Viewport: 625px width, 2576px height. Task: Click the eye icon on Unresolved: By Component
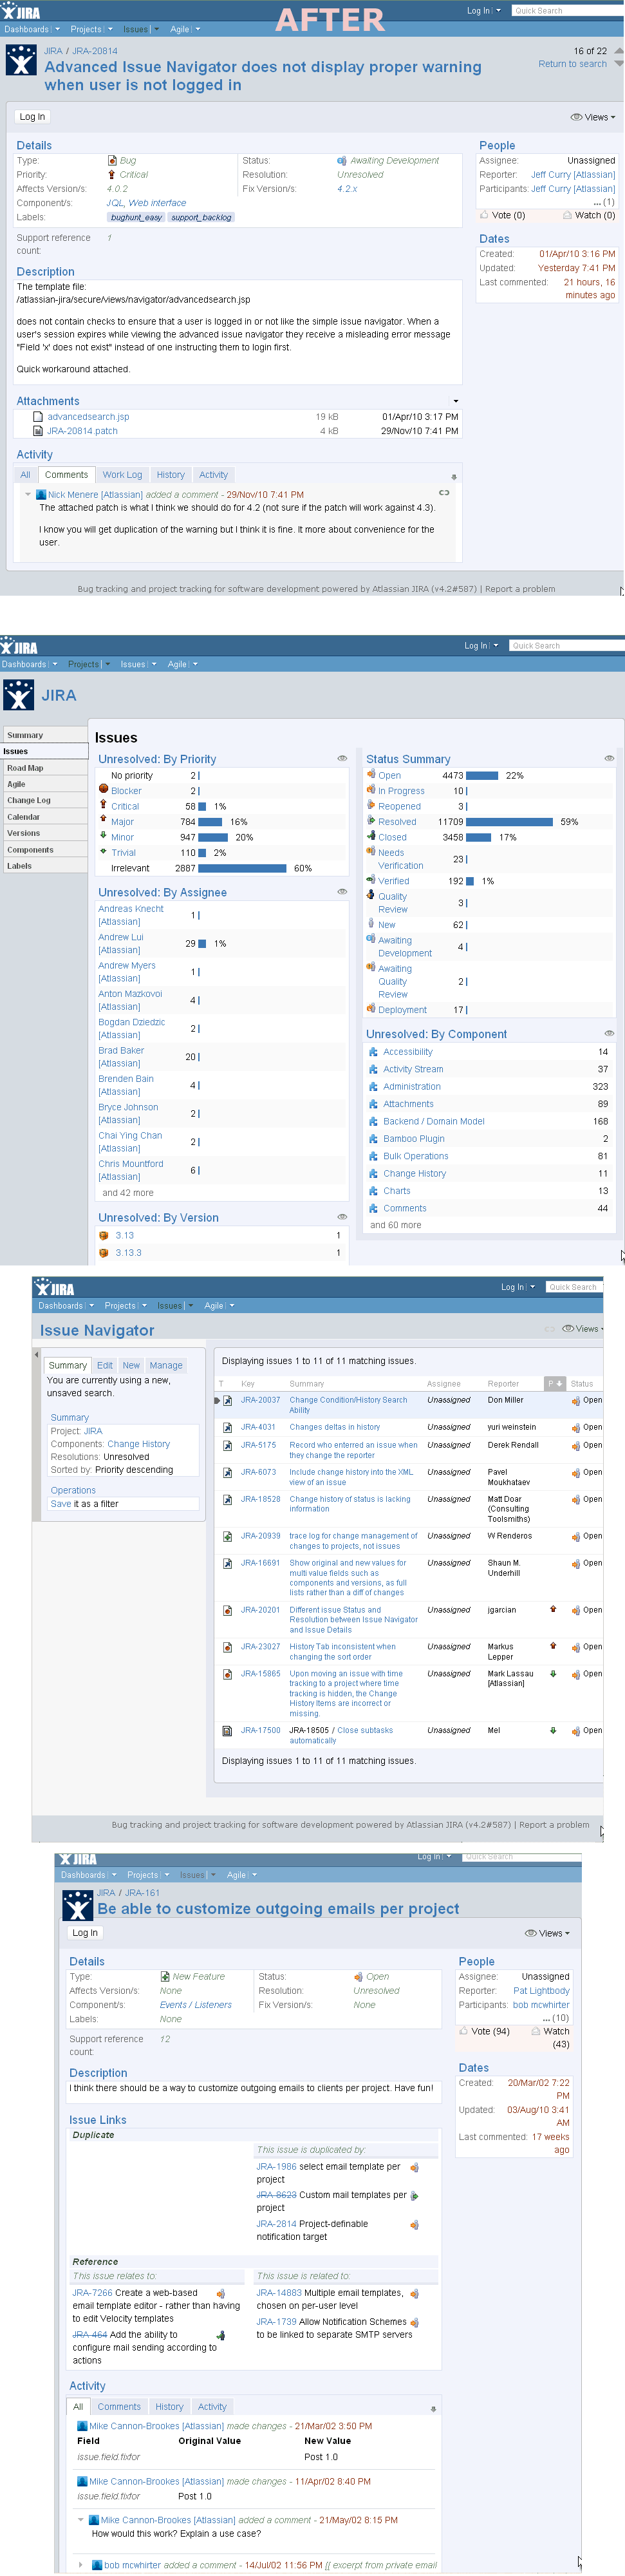609,1033
